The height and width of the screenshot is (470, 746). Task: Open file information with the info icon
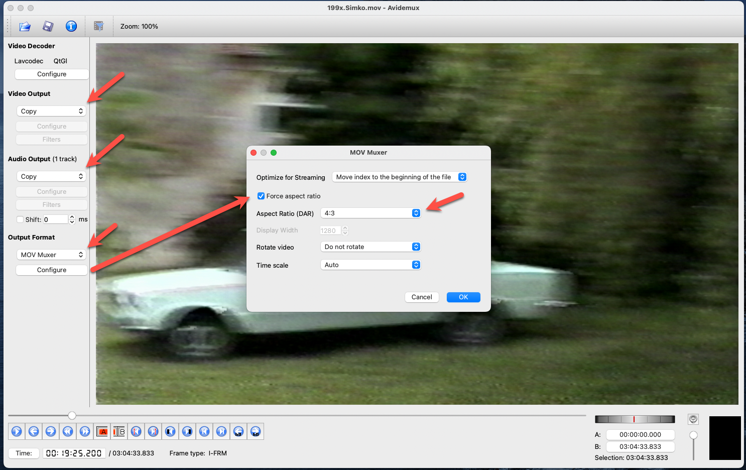click(x=71, y=26)
